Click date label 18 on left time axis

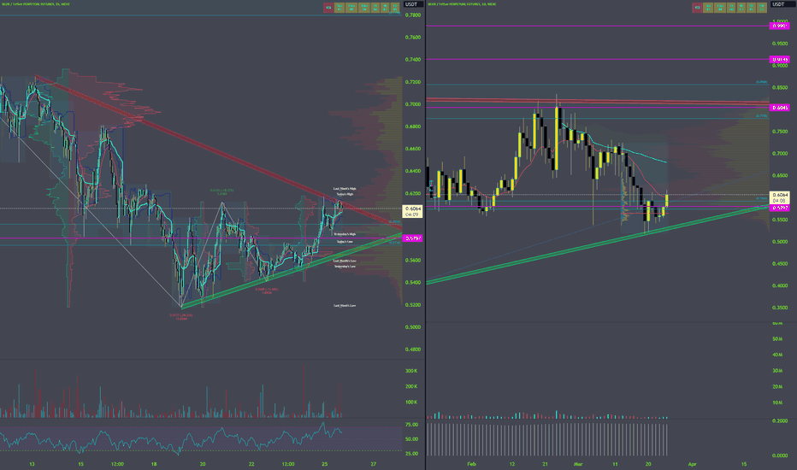154,464
